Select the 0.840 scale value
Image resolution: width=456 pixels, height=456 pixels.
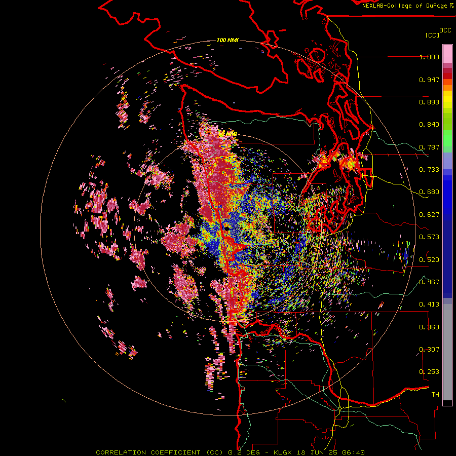(429, 125)
